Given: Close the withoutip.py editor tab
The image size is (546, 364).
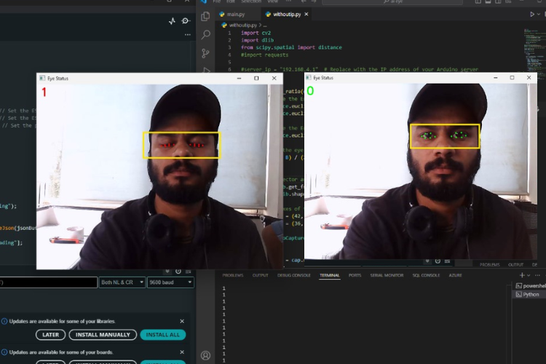Looking at the screenshot, I should click(306, 14).
